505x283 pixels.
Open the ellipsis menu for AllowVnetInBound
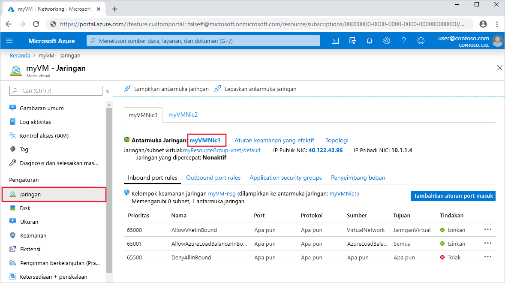coord(487,230)
